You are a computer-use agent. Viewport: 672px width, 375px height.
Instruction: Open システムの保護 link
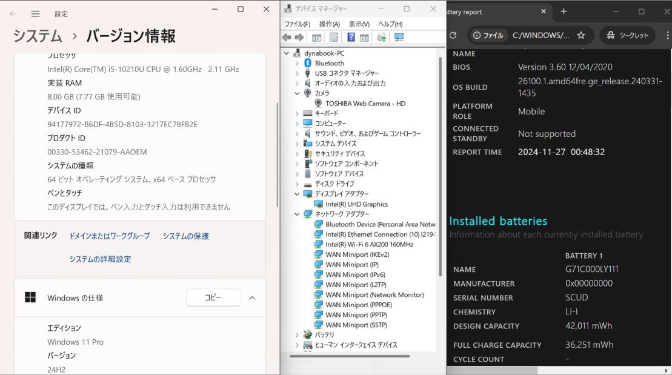[185, 236]
